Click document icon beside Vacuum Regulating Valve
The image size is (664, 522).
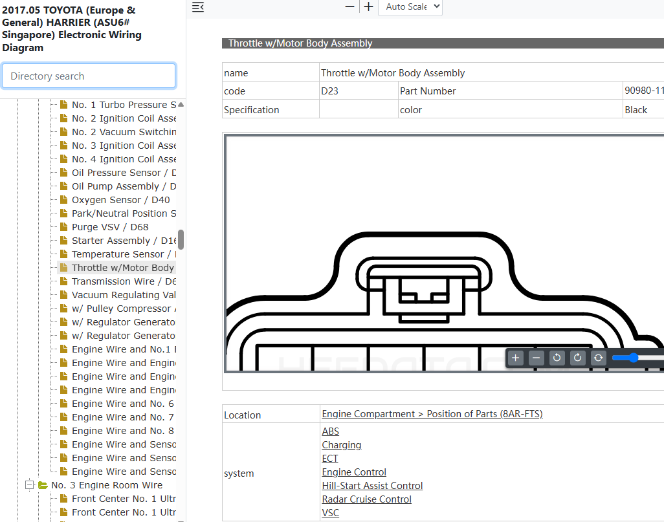point(63,294)
